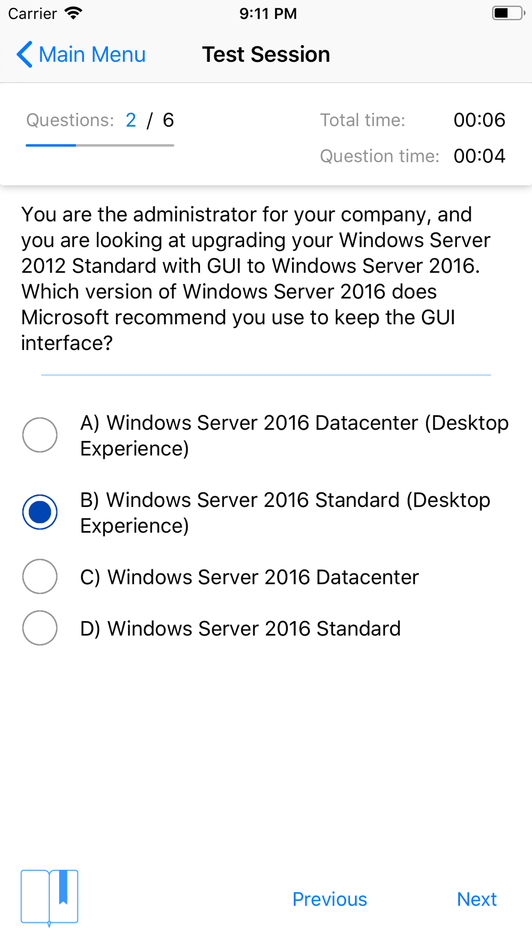Tap the Test Session title
532x947 pixels.
[266, 54]
